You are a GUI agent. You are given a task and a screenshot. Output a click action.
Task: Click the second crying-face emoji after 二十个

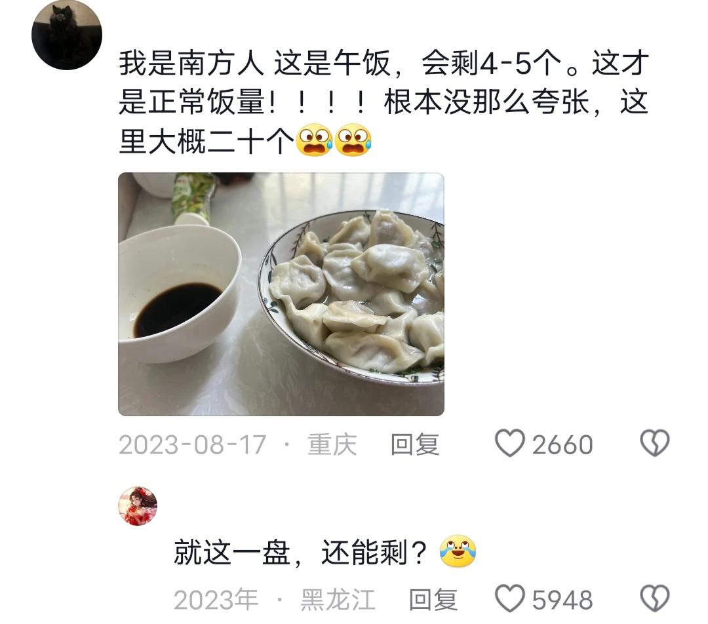tap(353, 140)
